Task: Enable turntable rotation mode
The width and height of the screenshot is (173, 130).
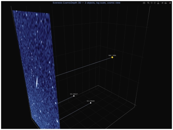Action: click(x=158, y=3)
